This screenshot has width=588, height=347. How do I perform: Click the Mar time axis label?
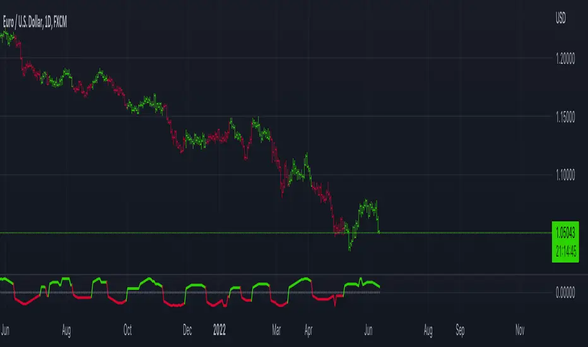276,330
